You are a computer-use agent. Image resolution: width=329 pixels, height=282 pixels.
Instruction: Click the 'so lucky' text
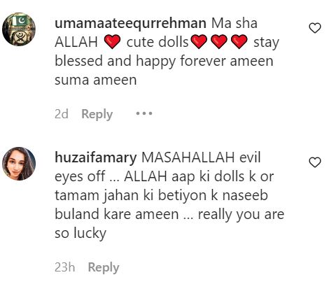[x=80, y=233]
